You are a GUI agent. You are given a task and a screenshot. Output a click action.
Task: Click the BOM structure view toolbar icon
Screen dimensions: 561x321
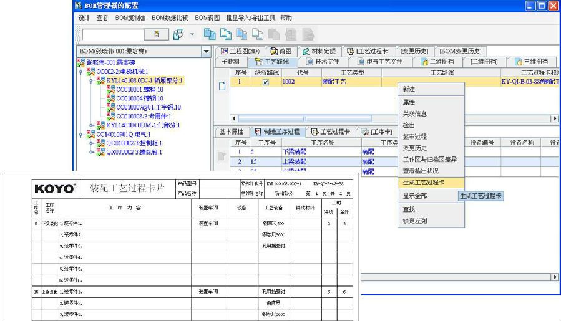click(178, 34)
